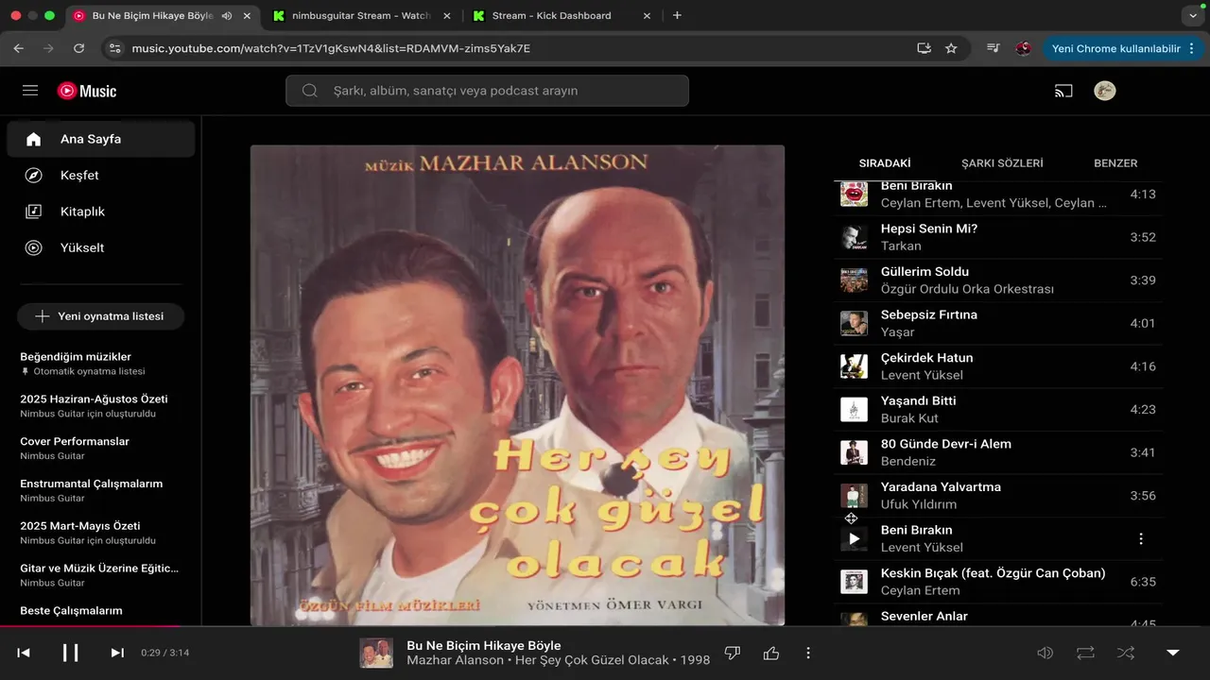Play Hepsi Senin Mi? by Tarkan
This screenshot has height=680, width=1210.
[998, 237]
